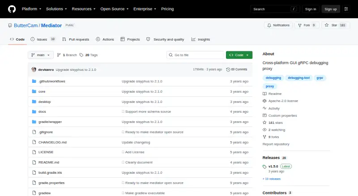Click the README.md file icon
The width and height of the screenshot is (358, 196).
(34, 162)
